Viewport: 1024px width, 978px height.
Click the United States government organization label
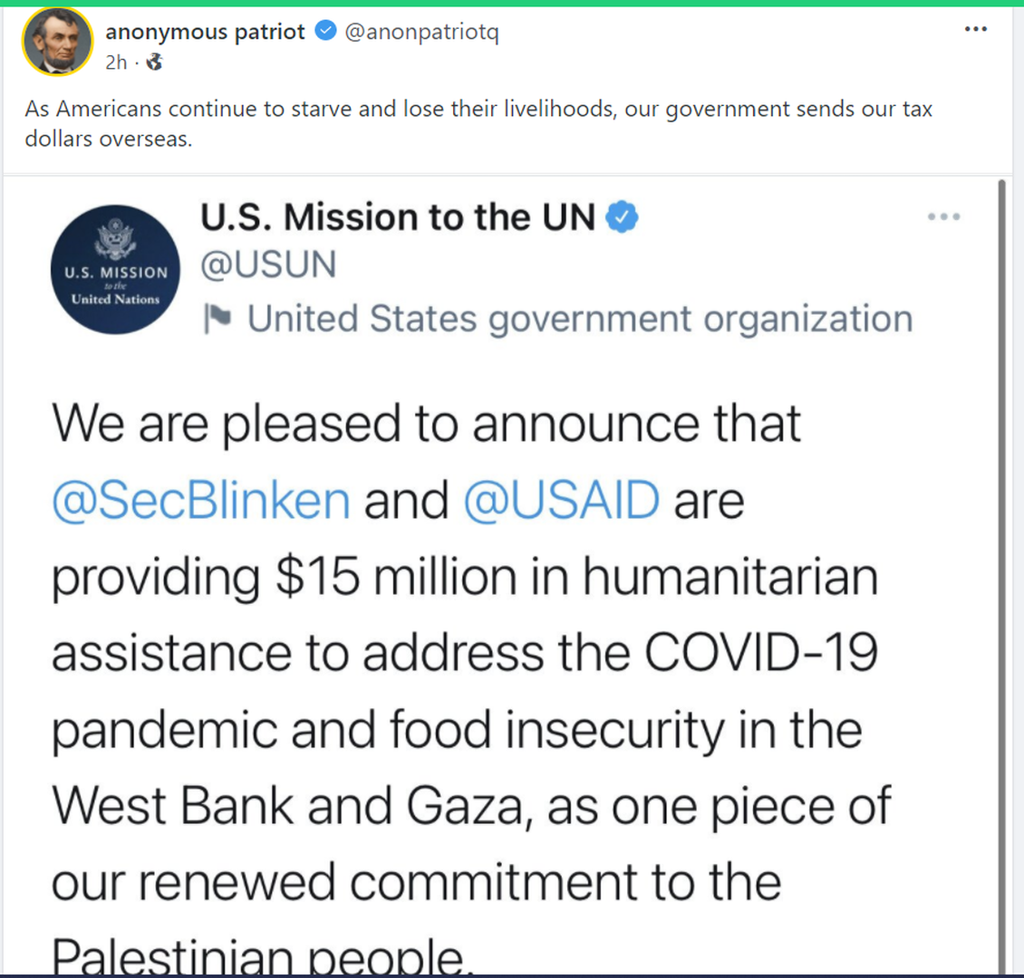click(x=579, y=319)
